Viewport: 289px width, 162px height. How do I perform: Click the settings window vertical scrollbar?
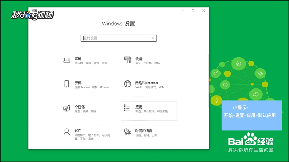208,81
